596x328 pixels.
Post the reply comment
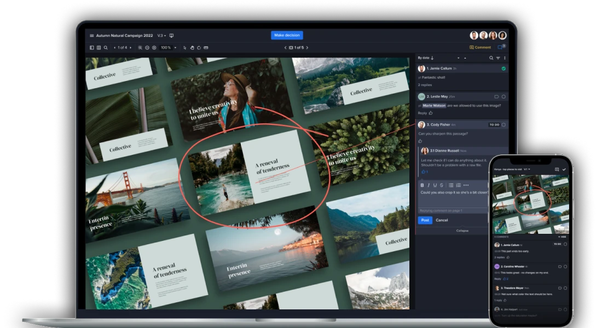pos(425,220)
